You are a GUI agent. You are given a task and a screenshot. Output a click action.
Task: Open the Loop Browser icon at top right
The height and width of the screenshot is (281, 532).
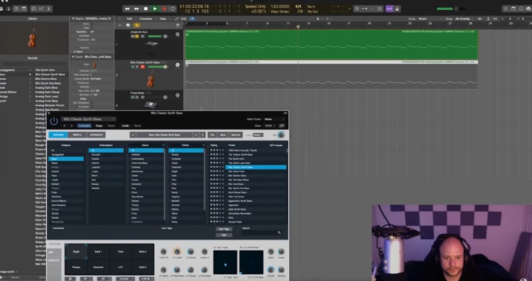point(521,9)
